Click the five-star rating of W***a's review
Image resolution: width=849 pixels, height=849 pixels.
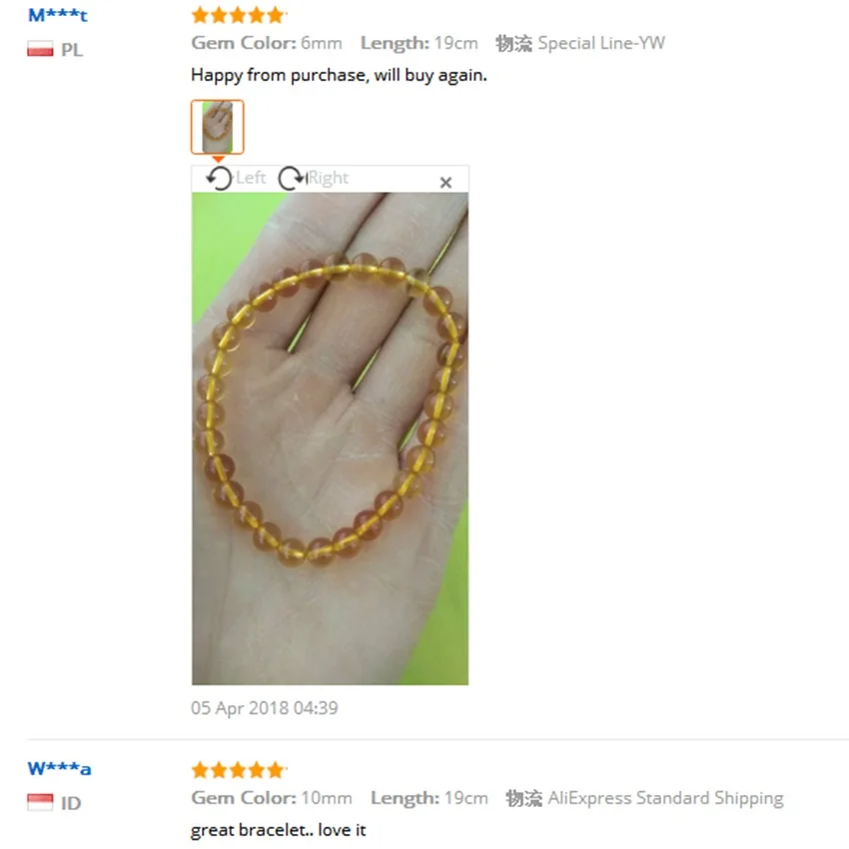point(239,769)
